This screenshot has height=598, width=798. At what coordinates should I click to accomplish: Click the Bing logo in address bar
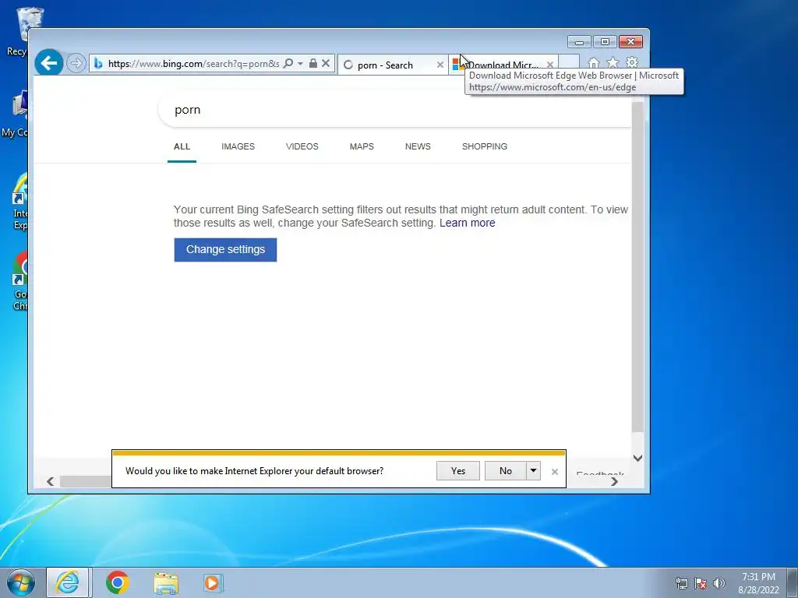[x=98, y=64]
